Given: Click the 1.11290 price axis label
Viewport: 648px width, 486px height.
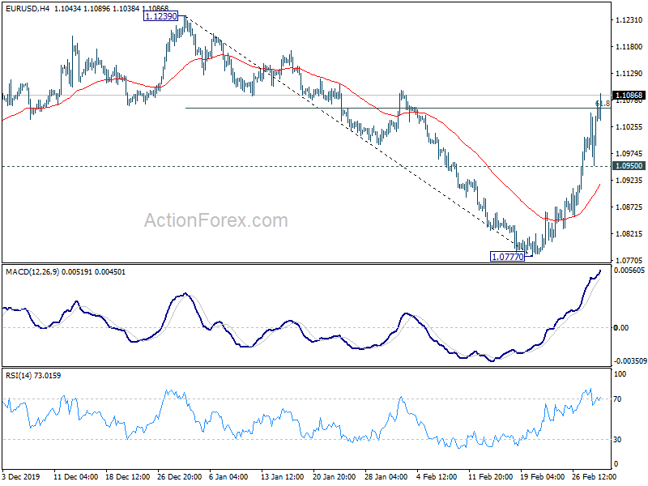Looking at the screenshot, I should click(x=629, y=74).
